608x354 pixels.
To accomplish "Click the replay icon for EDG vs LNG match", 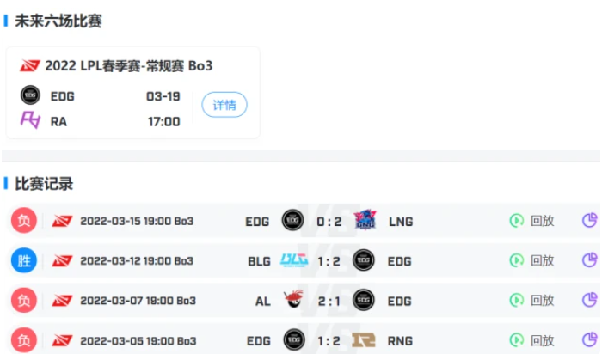I will point(517,221).
